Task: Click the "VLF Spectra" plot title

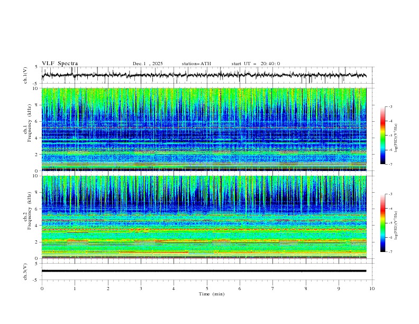Action: (x=60, y=64)
